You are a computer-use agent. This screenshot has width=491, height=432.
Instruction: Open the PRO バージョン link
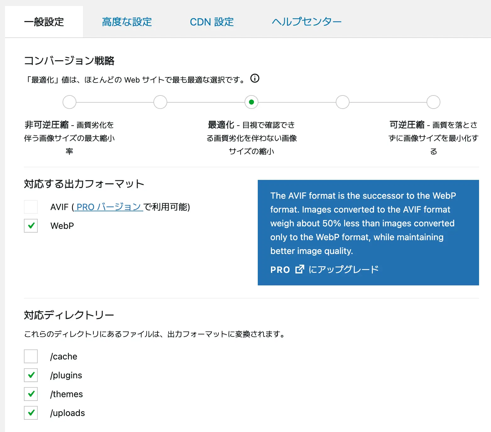pyautogui.click(x=108, y=207)
